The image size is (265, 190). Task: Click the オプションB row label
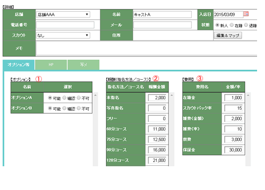pos(27,108)
